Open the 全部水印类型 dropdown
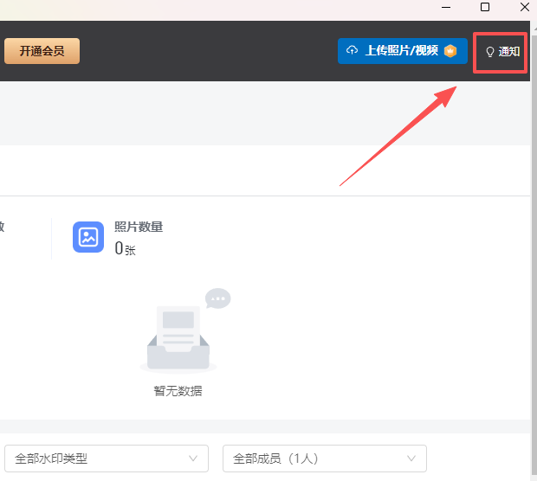The height and width of the screenshot is (481, 537). [106, 459]
